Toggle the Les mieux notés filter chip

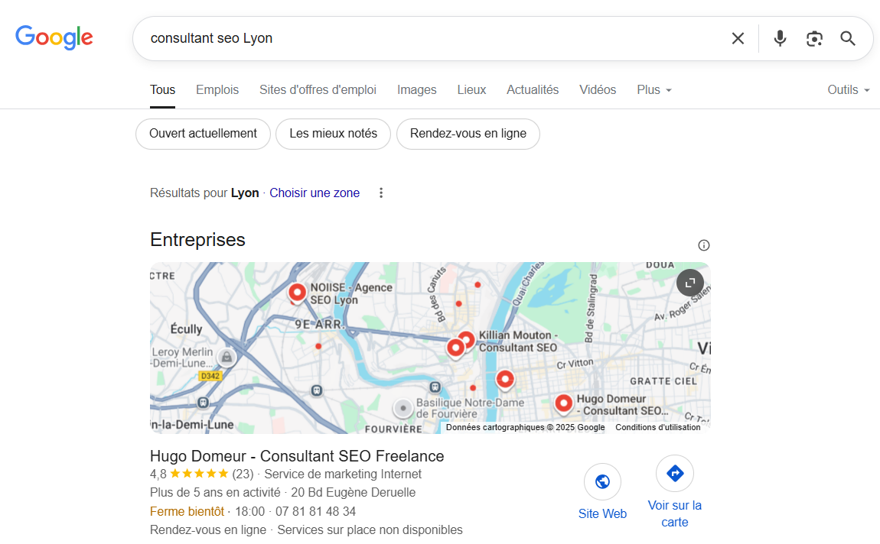tap(334, 134)
